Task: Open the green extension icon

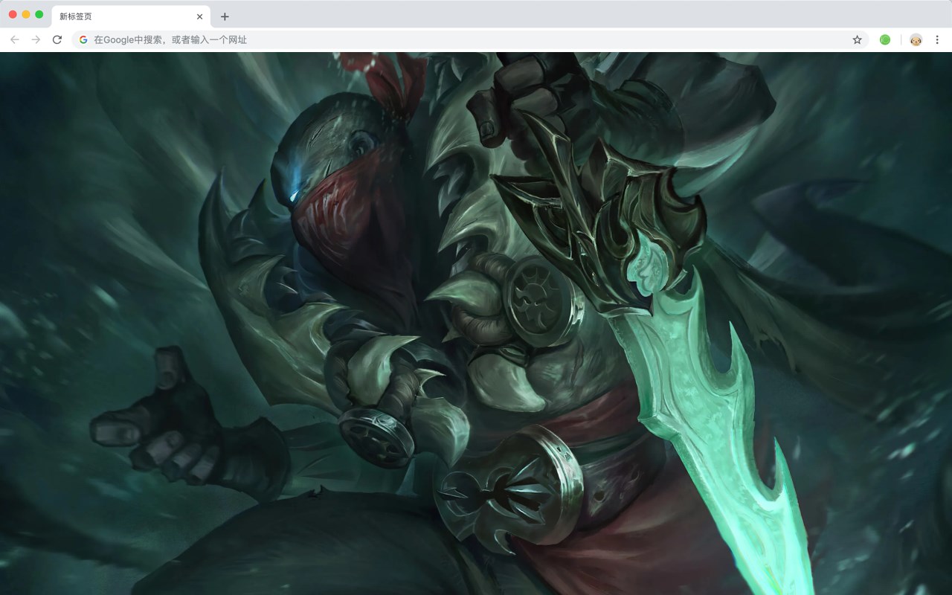Action: pos(885,39)
